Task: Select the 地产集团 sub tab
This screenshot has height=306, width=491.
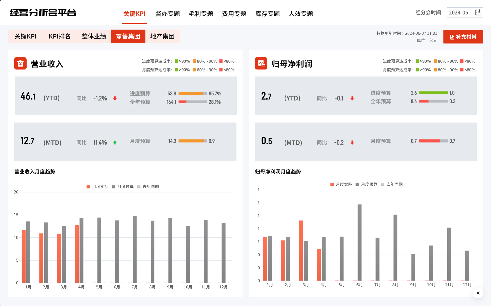Action: (x=162, y=36)
